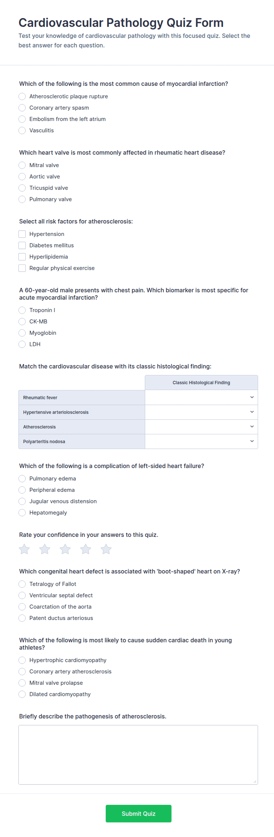Choose Mitral valve radio option
This screenshot has height=837, width=274.
tap(22, 165)
